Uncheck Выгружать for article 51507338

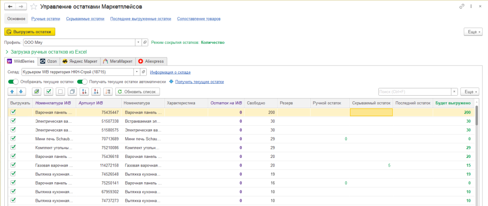(x=13, y=121)
